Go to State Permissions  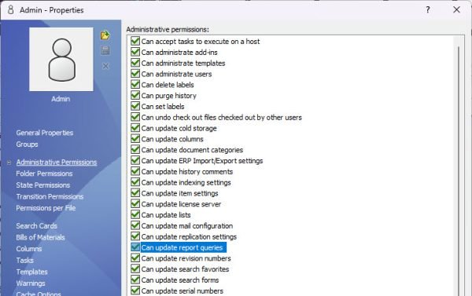[x=43, y=185]
